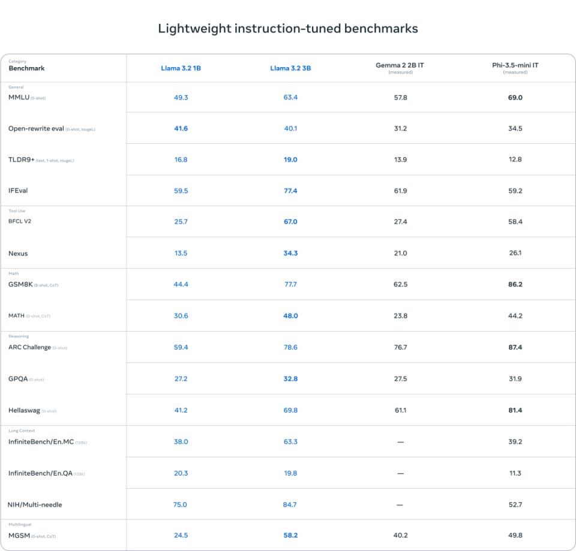Select the MGSM benchmark label
Screen dimensions: 576x551
(x=19, y=536)
